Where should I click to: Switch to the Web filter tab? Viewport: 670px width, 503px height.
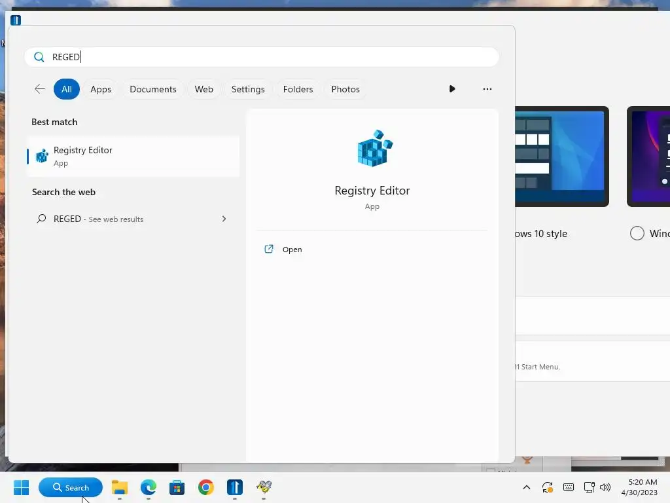point(204,89)
